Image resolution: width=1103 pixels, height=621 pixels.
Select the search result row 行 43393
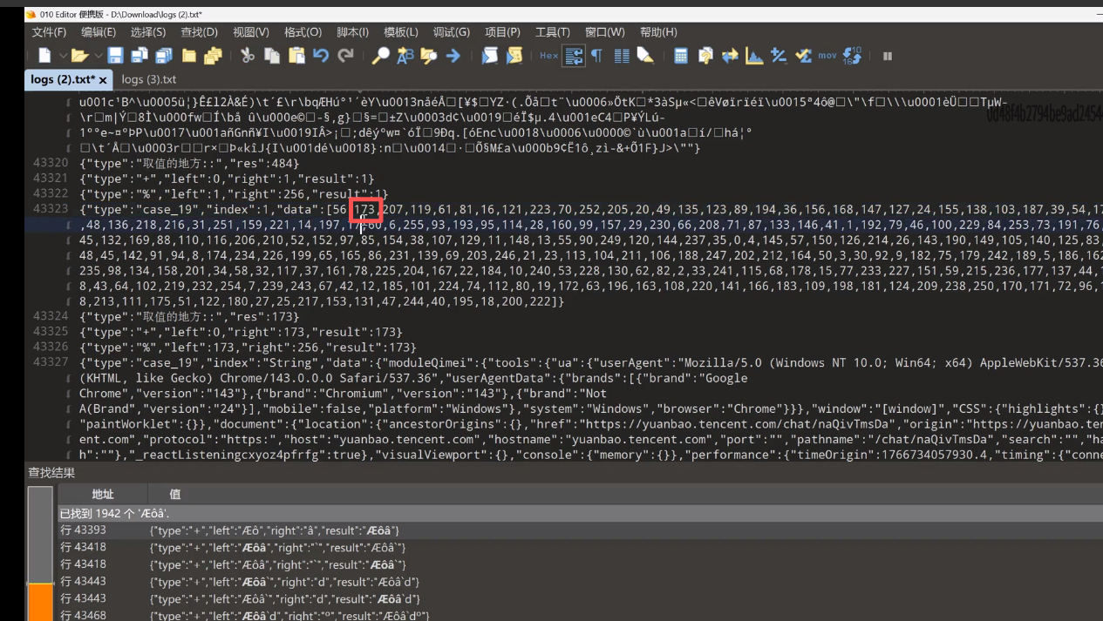click(x=581, y=530)
